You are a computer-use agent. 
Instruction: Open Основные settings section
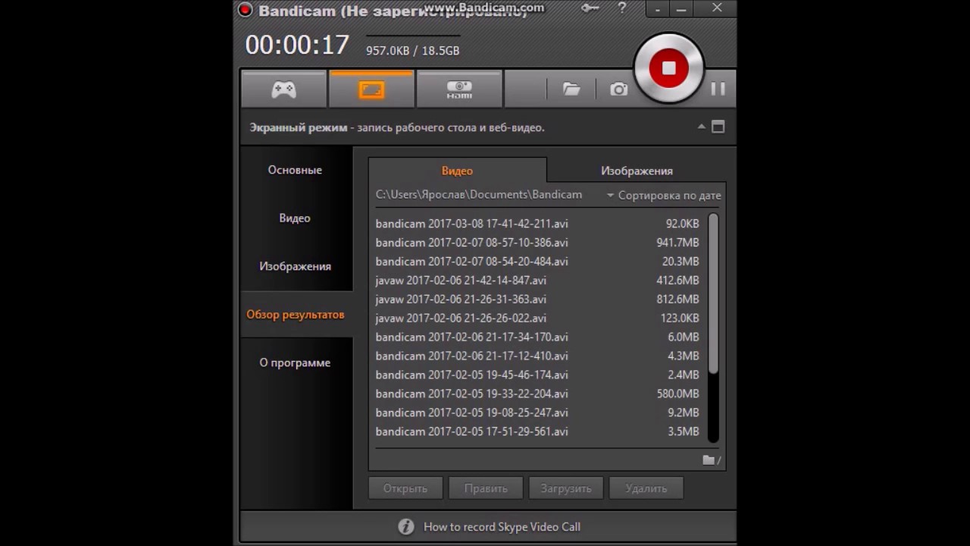tap(295, 170)
